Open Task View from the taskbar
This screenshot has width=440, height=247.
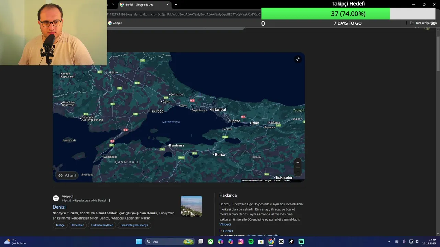(201, 242)
